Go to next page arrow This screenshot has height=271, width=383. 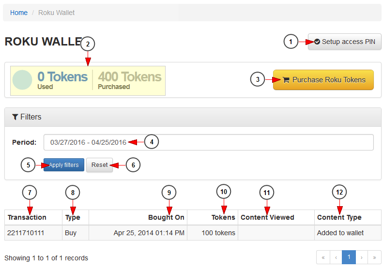pyautogui.click(x=362, y=257)
